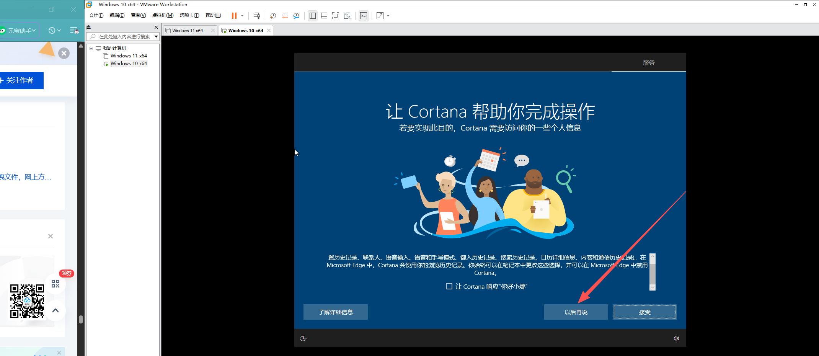Minimize the VMware Workstation window
This screenshot has width=819, height=356.
(796, 5)
